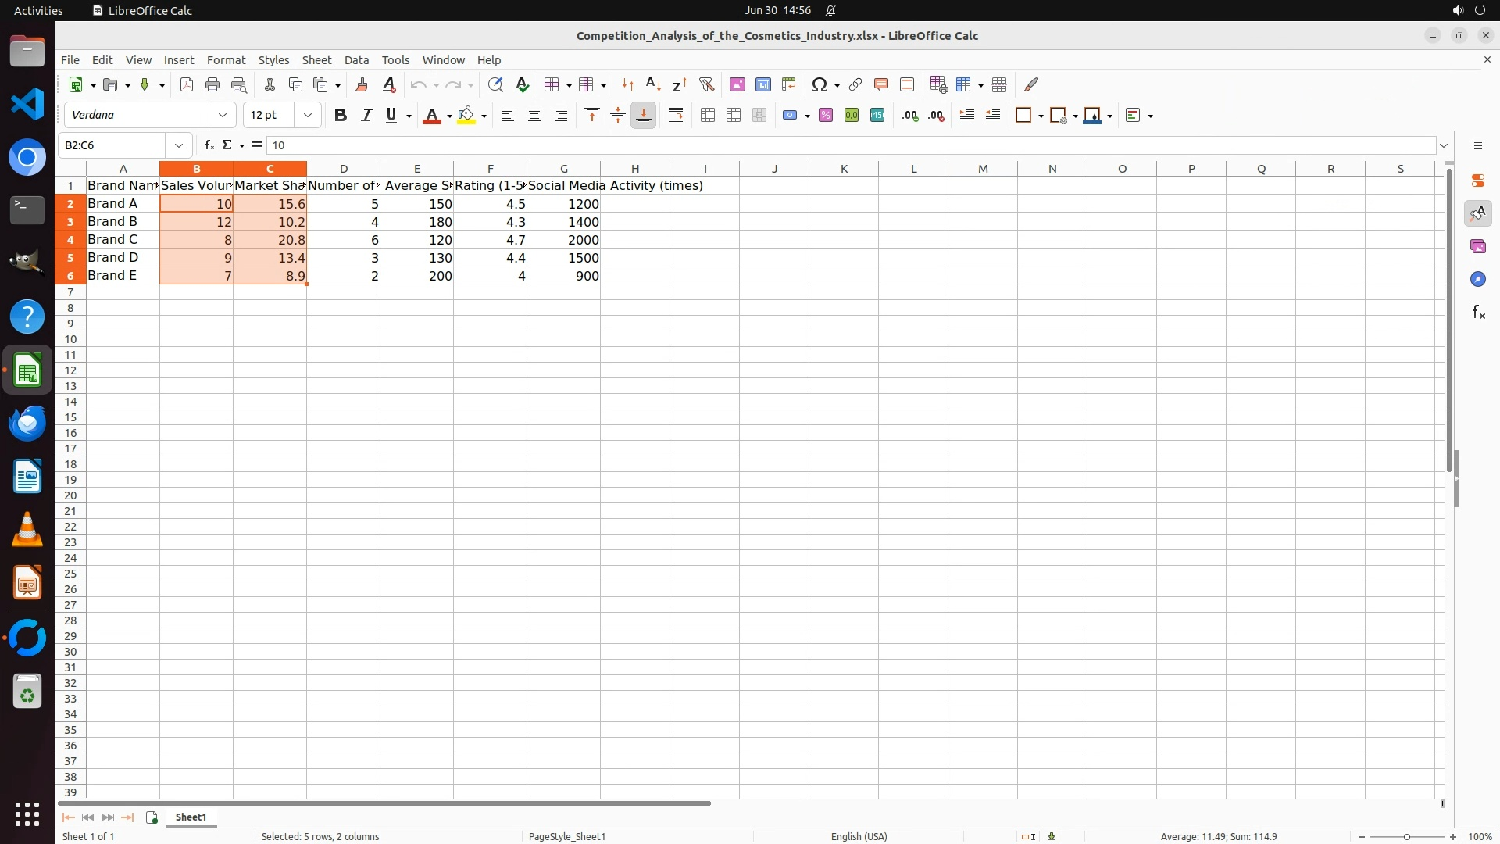Click the Sort Ascending toolbar icon
Image resolution: width=1500 pixels, height=844 pixels.
653,84
